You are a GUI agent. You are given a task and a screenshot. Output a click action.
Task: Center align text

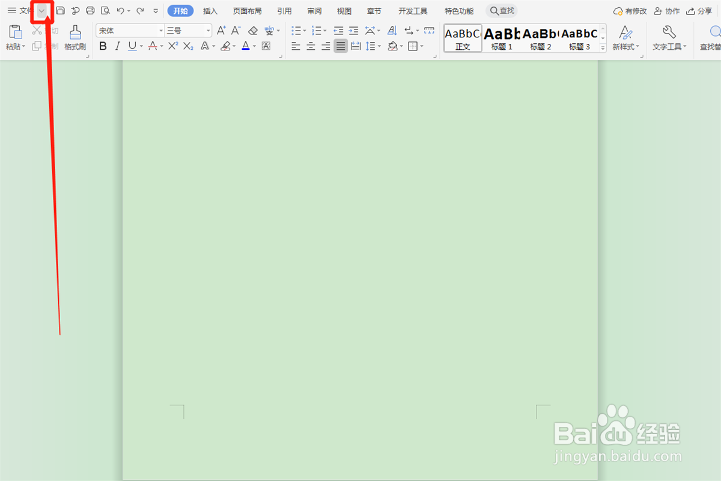311,46
